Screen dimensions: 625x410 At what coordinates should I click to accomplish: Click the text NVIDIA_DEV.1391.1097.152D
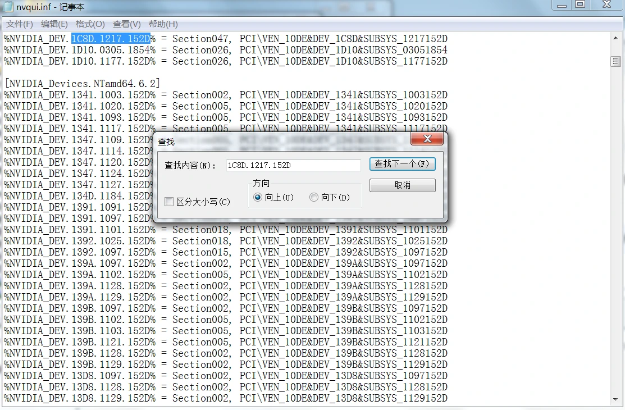point(80,218)
